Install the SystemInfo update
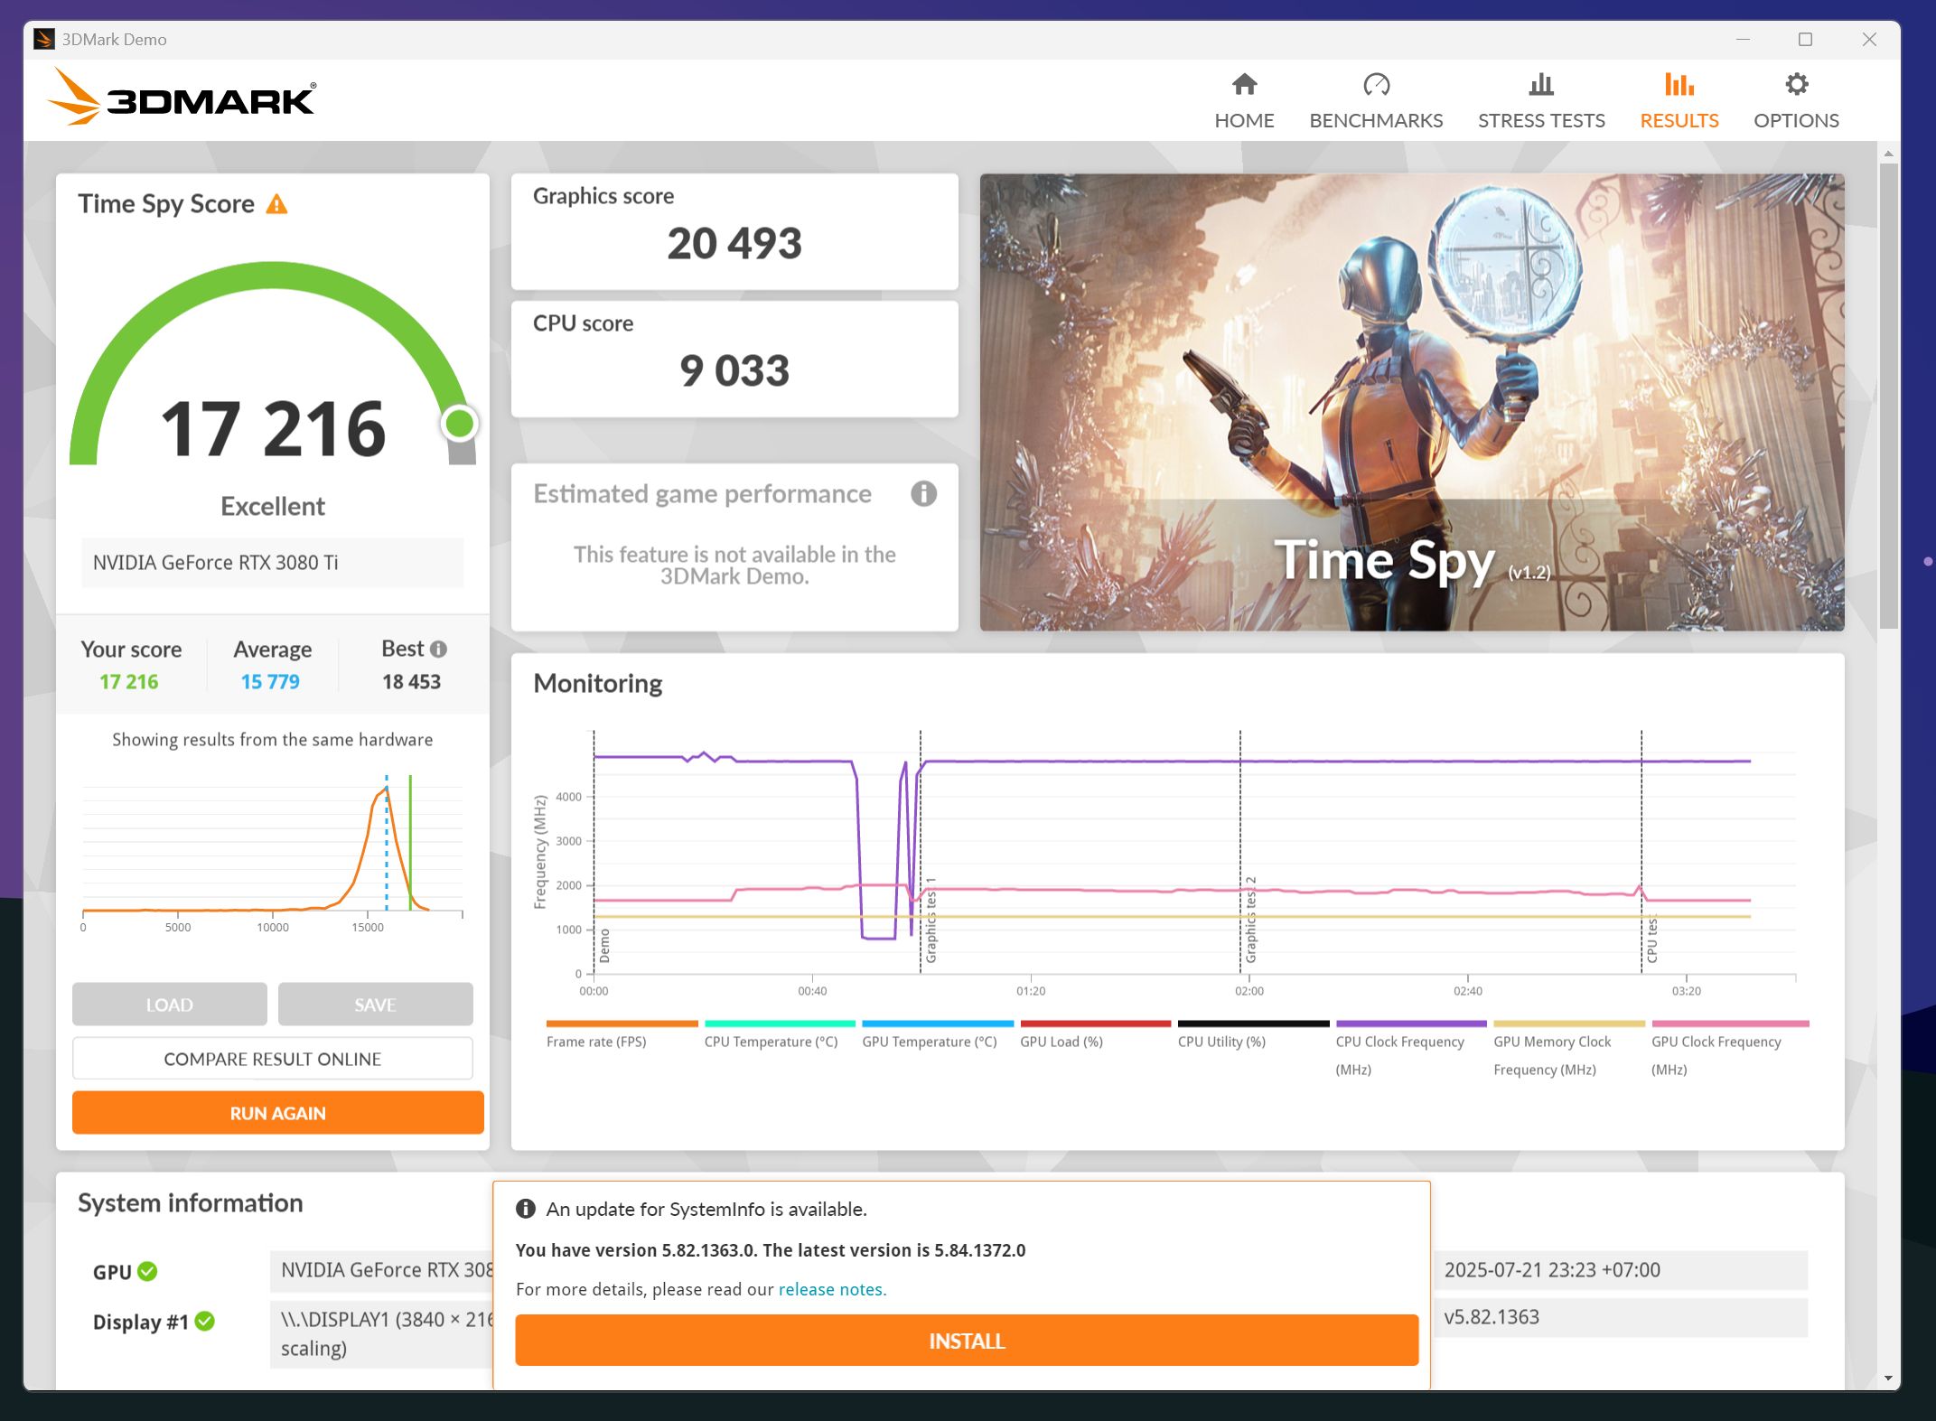The height and width of the screenshot is (1421, 1936). click(x=966, y=1341)
